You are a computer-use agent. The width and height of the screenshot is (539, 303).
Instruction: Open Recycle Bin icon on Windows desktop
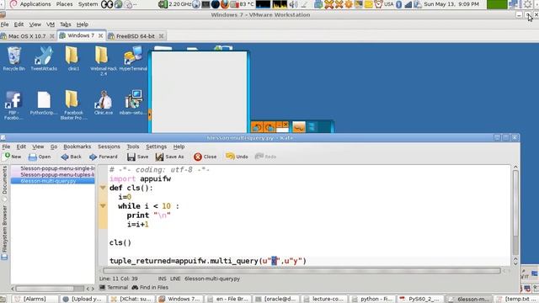[13, 59]
